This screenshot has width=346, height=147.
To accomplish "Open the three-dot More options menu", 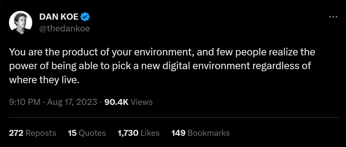I will 333,17.
